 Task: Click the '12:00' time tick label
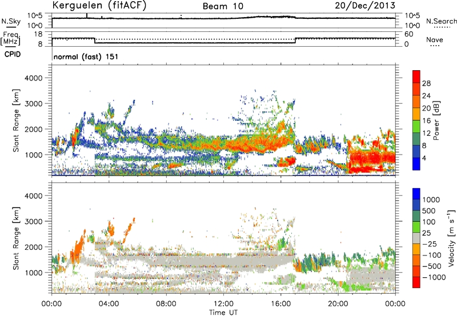coord(223,304)
